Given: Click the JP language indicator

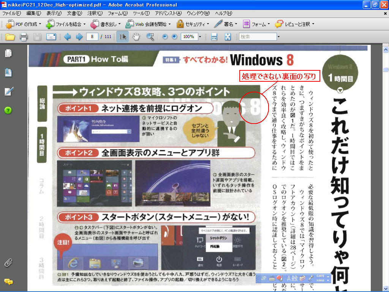Looking at the screenshot, I should [264, 278].
